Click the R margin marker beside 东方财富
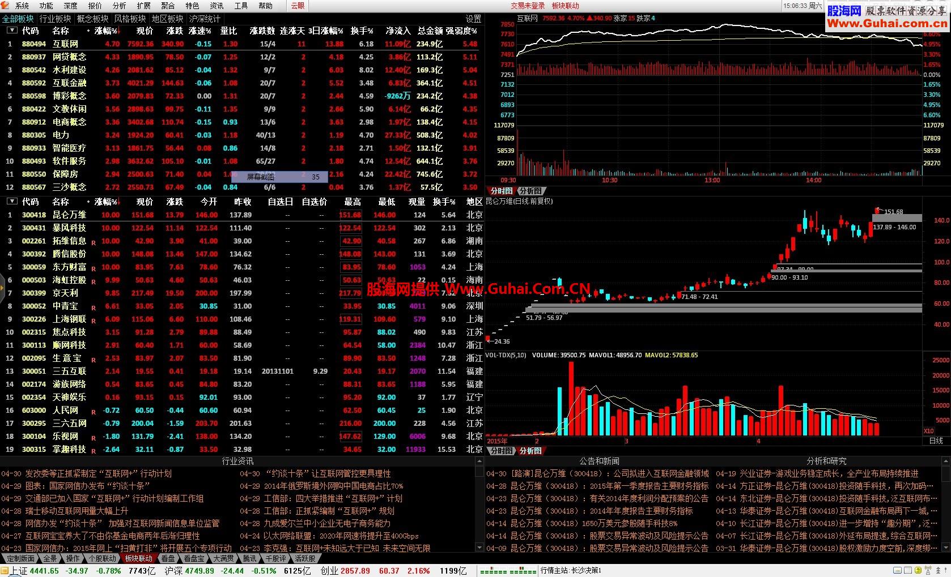This screenshot has height=577, width=951. click(94, 269)
